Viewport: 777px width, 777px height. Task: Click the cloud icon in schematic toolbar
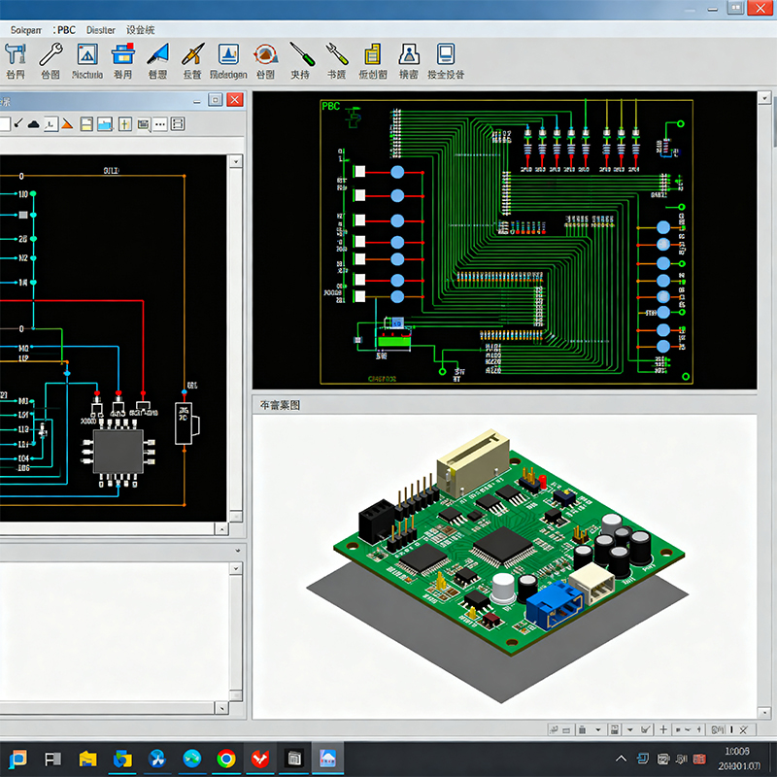click(x=33, y=124)
